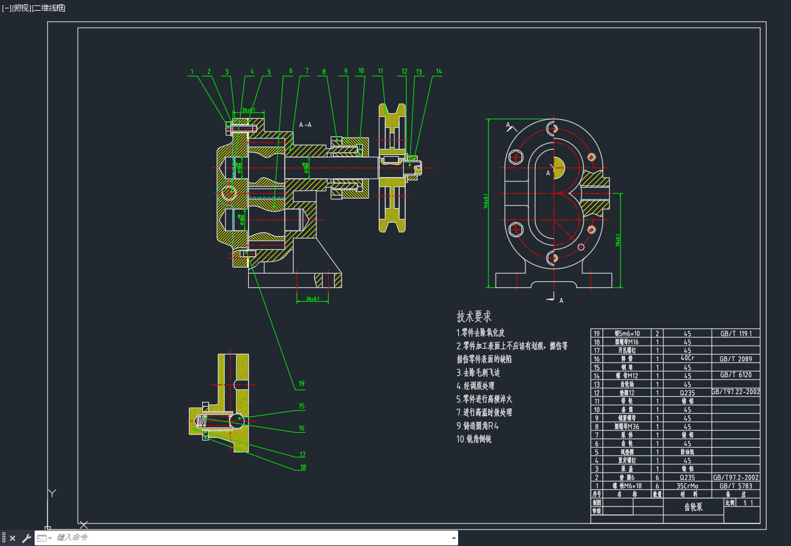Image resolution: width=791 pixels, height=546 pixels.
Task: Select the GB/T97.22-2002 table cell
Action: (736, 392)
